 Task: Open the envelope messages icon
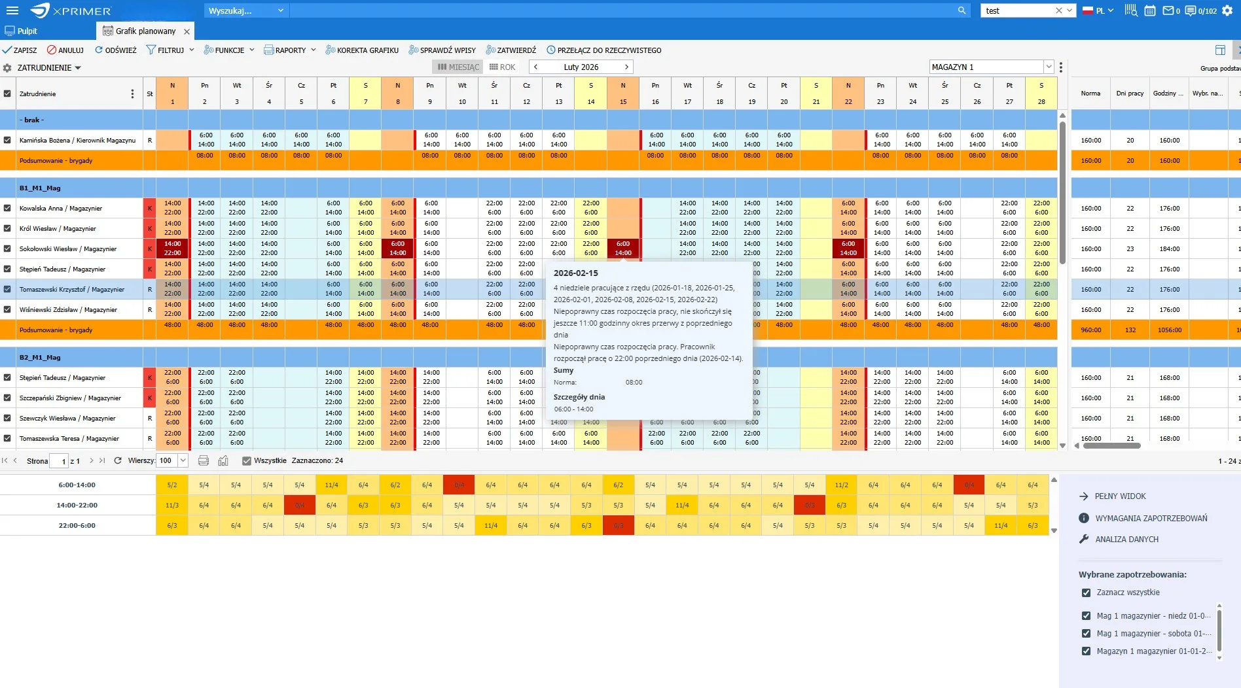click(1168, 10)
